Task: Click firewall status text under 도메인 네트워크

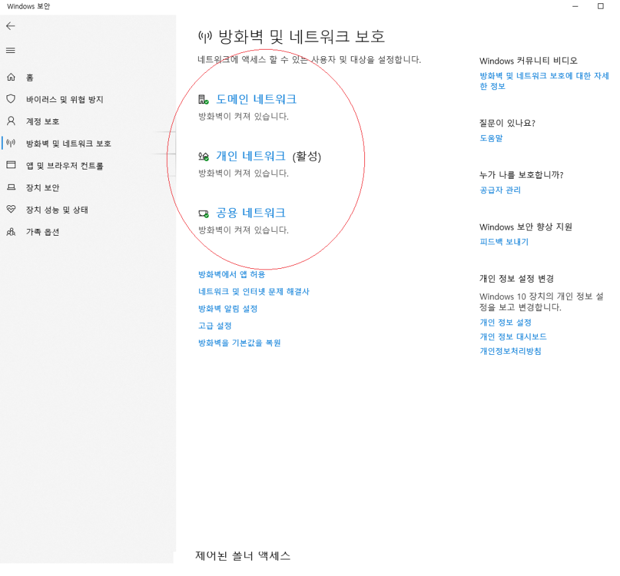Action: point(244,117)
